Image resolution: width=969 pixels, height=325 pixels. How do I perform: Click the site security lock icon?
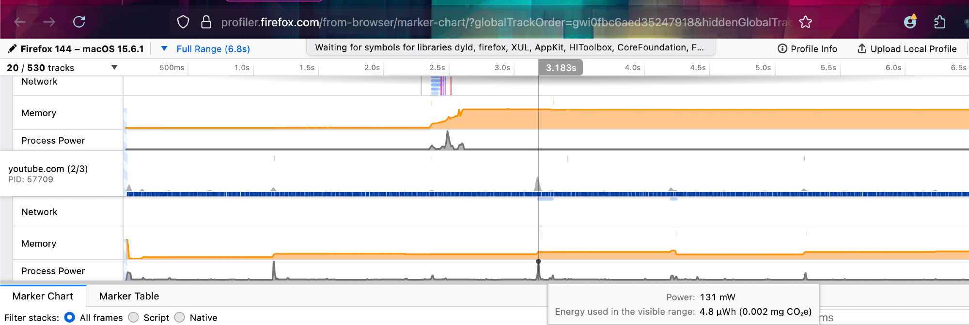pyautogui.click(x=206, y=22)
